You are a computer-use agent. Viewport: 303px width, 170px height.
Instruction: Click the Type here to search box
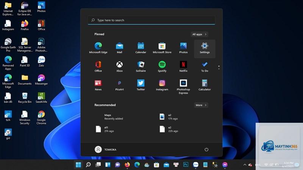151,20
